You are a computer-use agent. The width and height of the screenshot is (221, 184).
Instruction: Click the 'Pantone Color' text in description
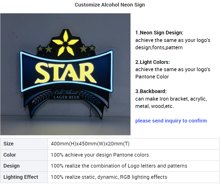pos(152,77)
